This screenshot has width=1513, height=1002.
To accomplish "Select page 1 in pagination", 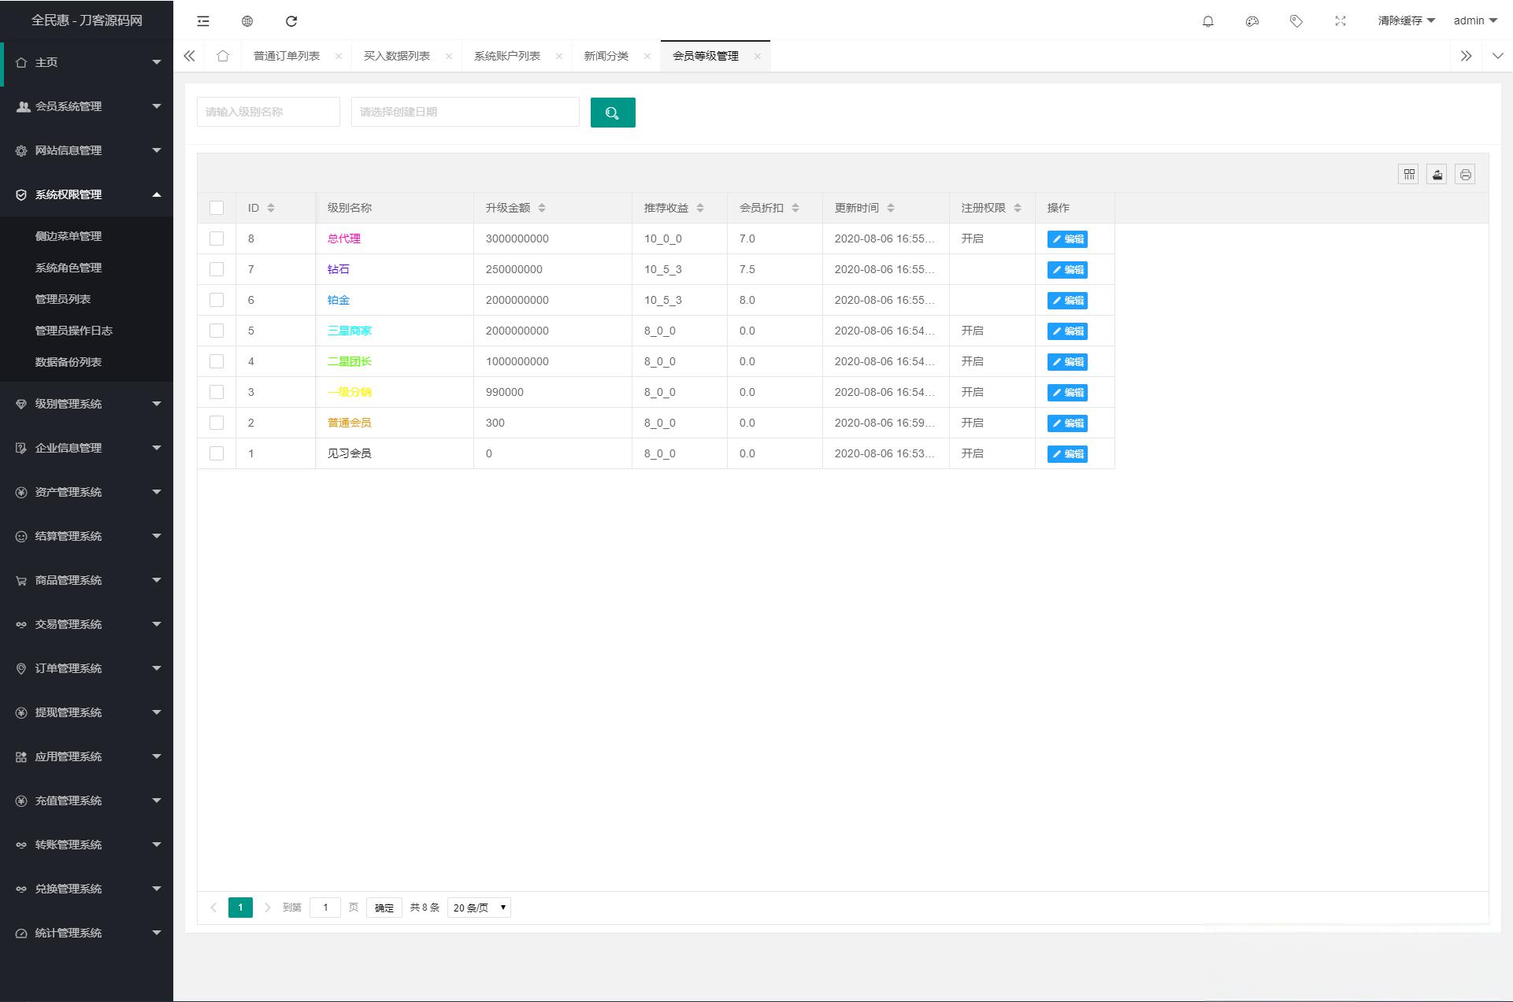I will point(240,908).
